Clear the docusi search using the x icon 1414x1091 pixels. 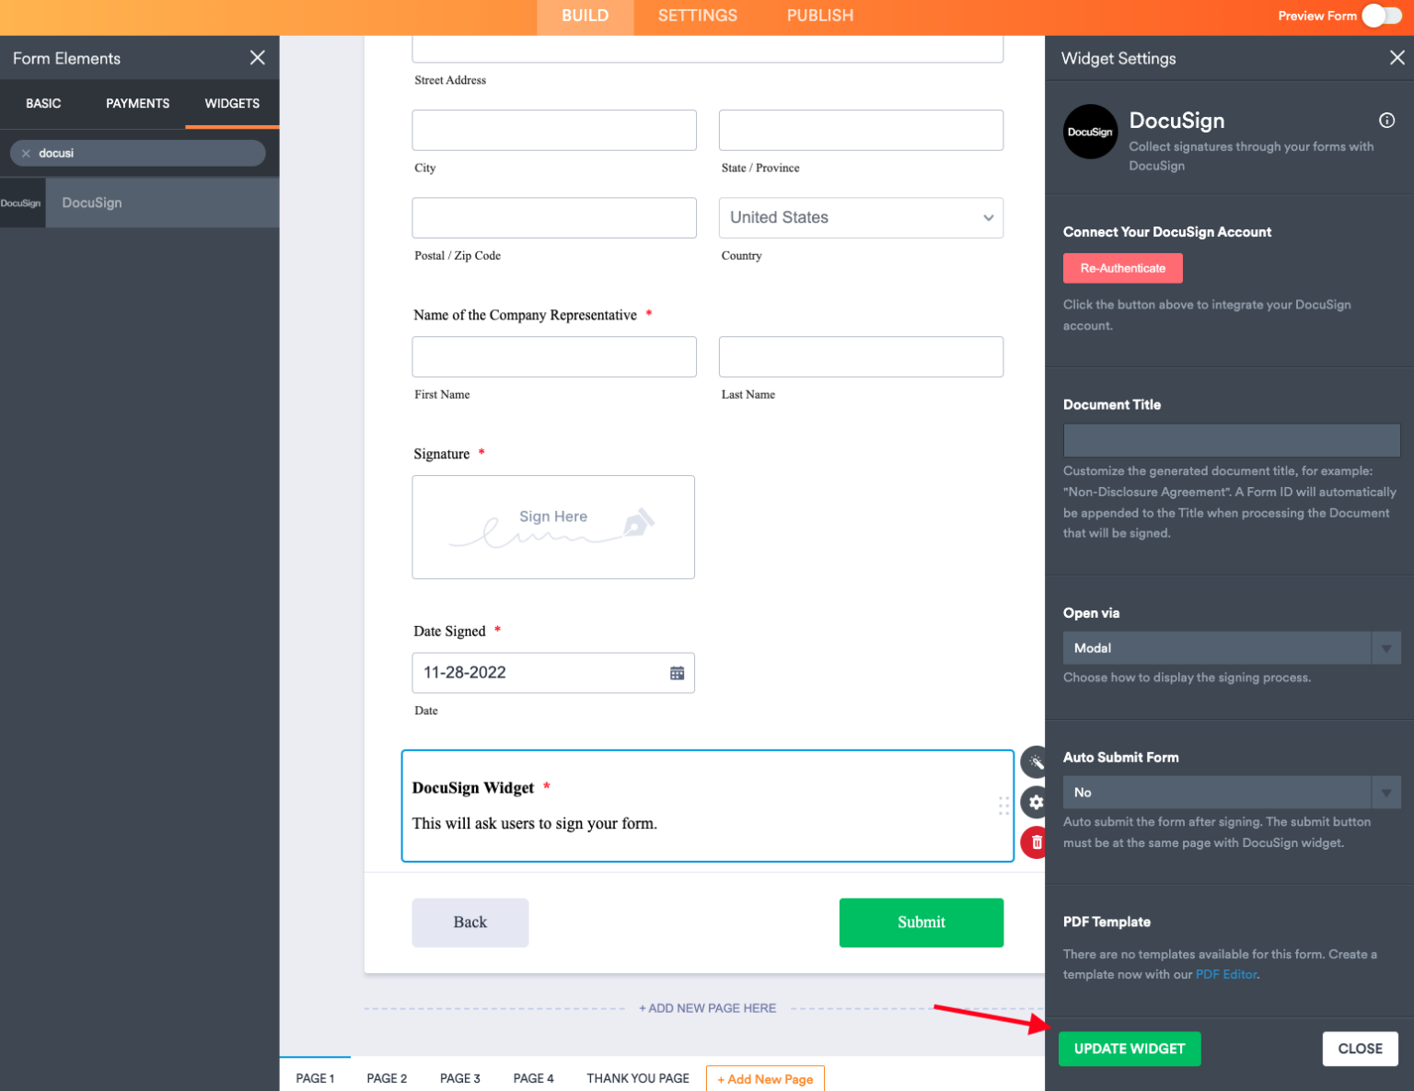pyautogui.click(x=26, y=153)
